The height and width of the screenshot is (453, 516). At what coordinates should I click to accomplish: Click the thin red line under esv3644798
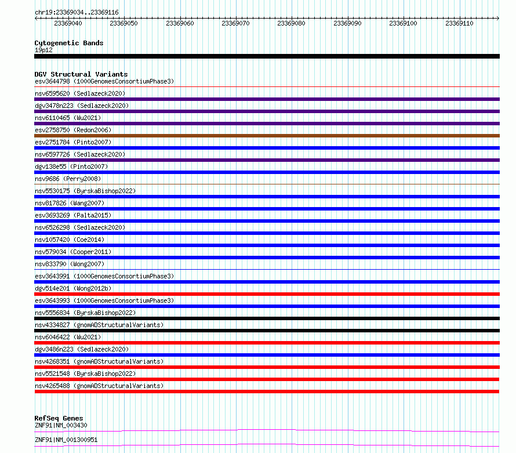pos(267,87)
